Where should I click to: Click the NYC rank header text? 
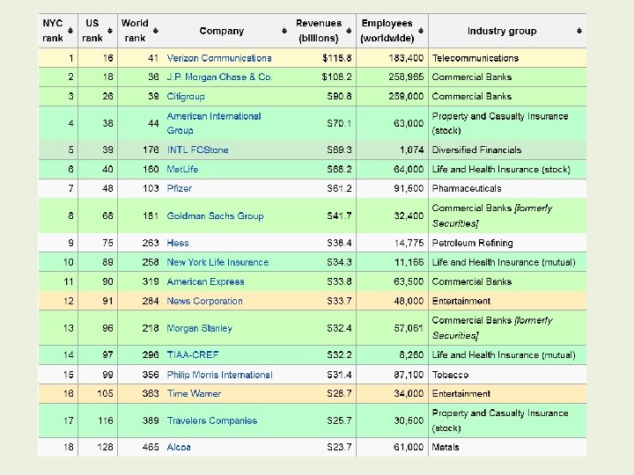pos(53,31)
